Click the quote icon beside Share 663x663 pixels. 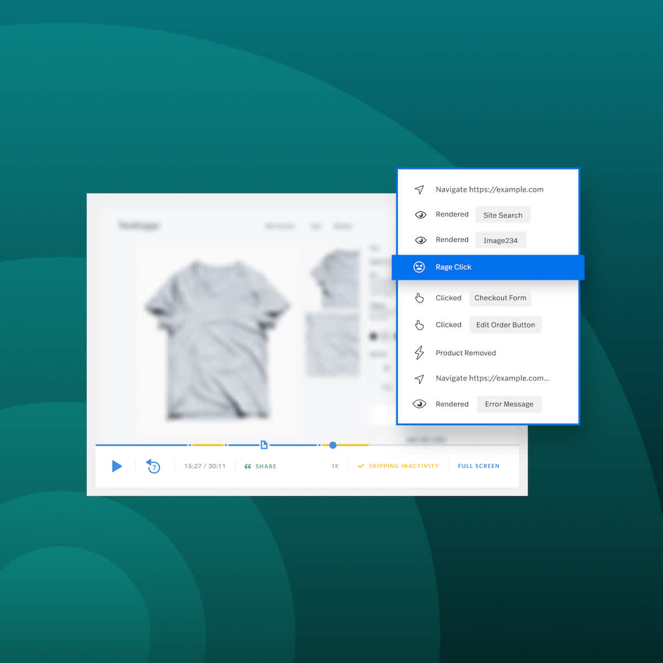coord(248,466)
